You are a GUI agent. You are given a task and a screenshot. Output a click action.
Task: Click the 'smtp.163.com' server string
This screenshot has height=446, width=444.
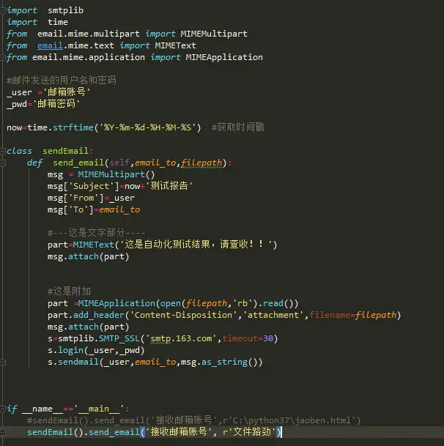pyautogui.click(x=181, y=338)
